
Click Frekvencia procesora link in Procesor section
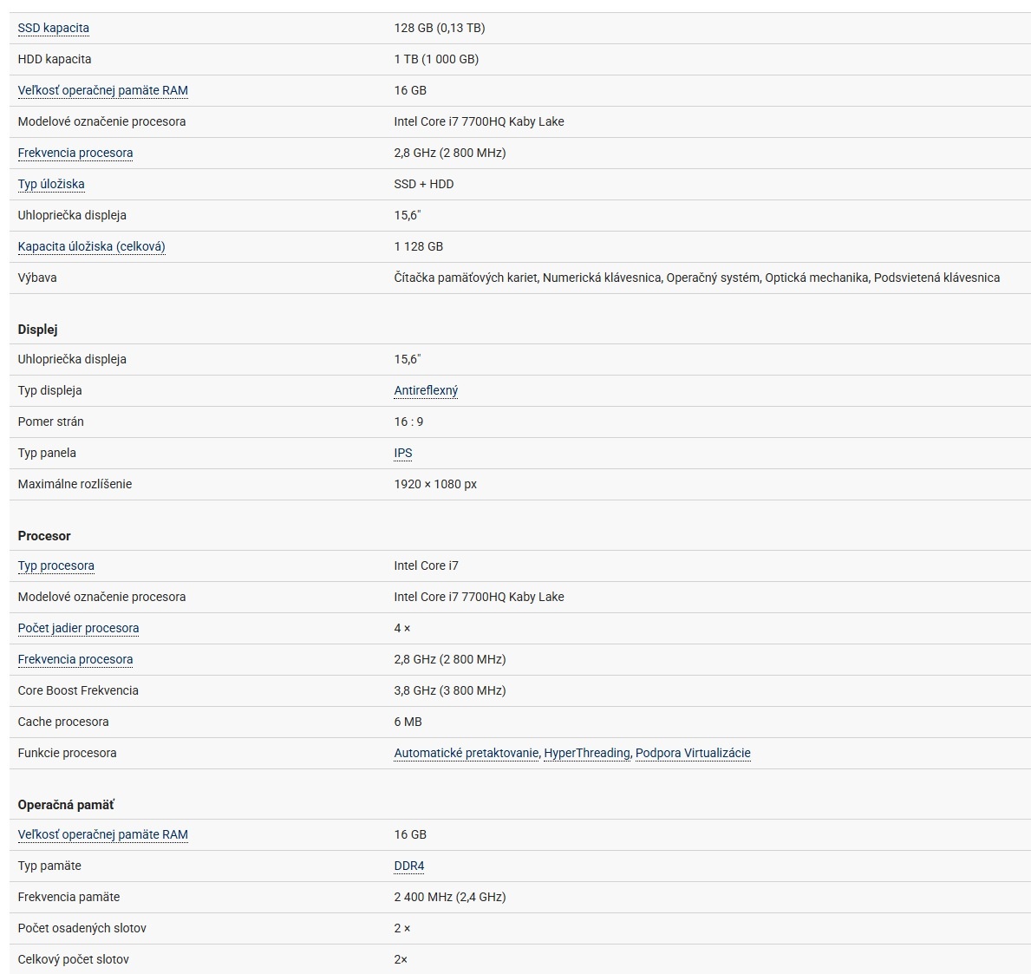(75, 659)
